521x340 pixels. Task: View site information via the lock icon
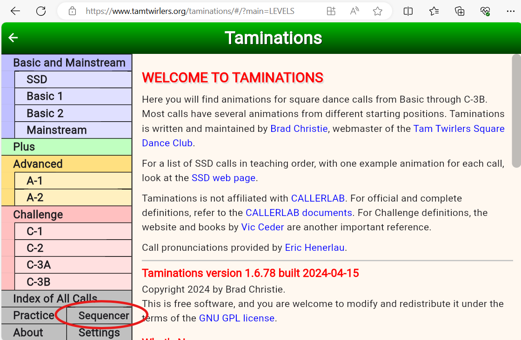point(72,11)
